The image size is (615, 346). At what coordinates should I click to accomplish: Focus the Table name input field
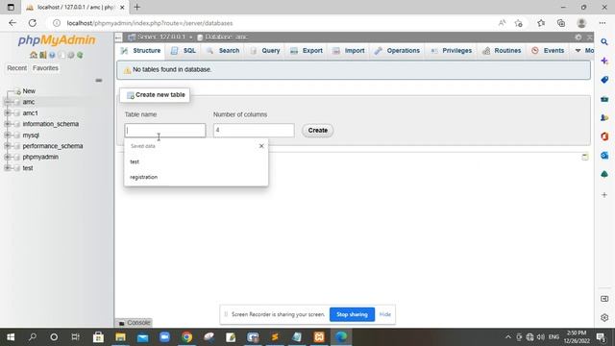click(x=165, y=131)
